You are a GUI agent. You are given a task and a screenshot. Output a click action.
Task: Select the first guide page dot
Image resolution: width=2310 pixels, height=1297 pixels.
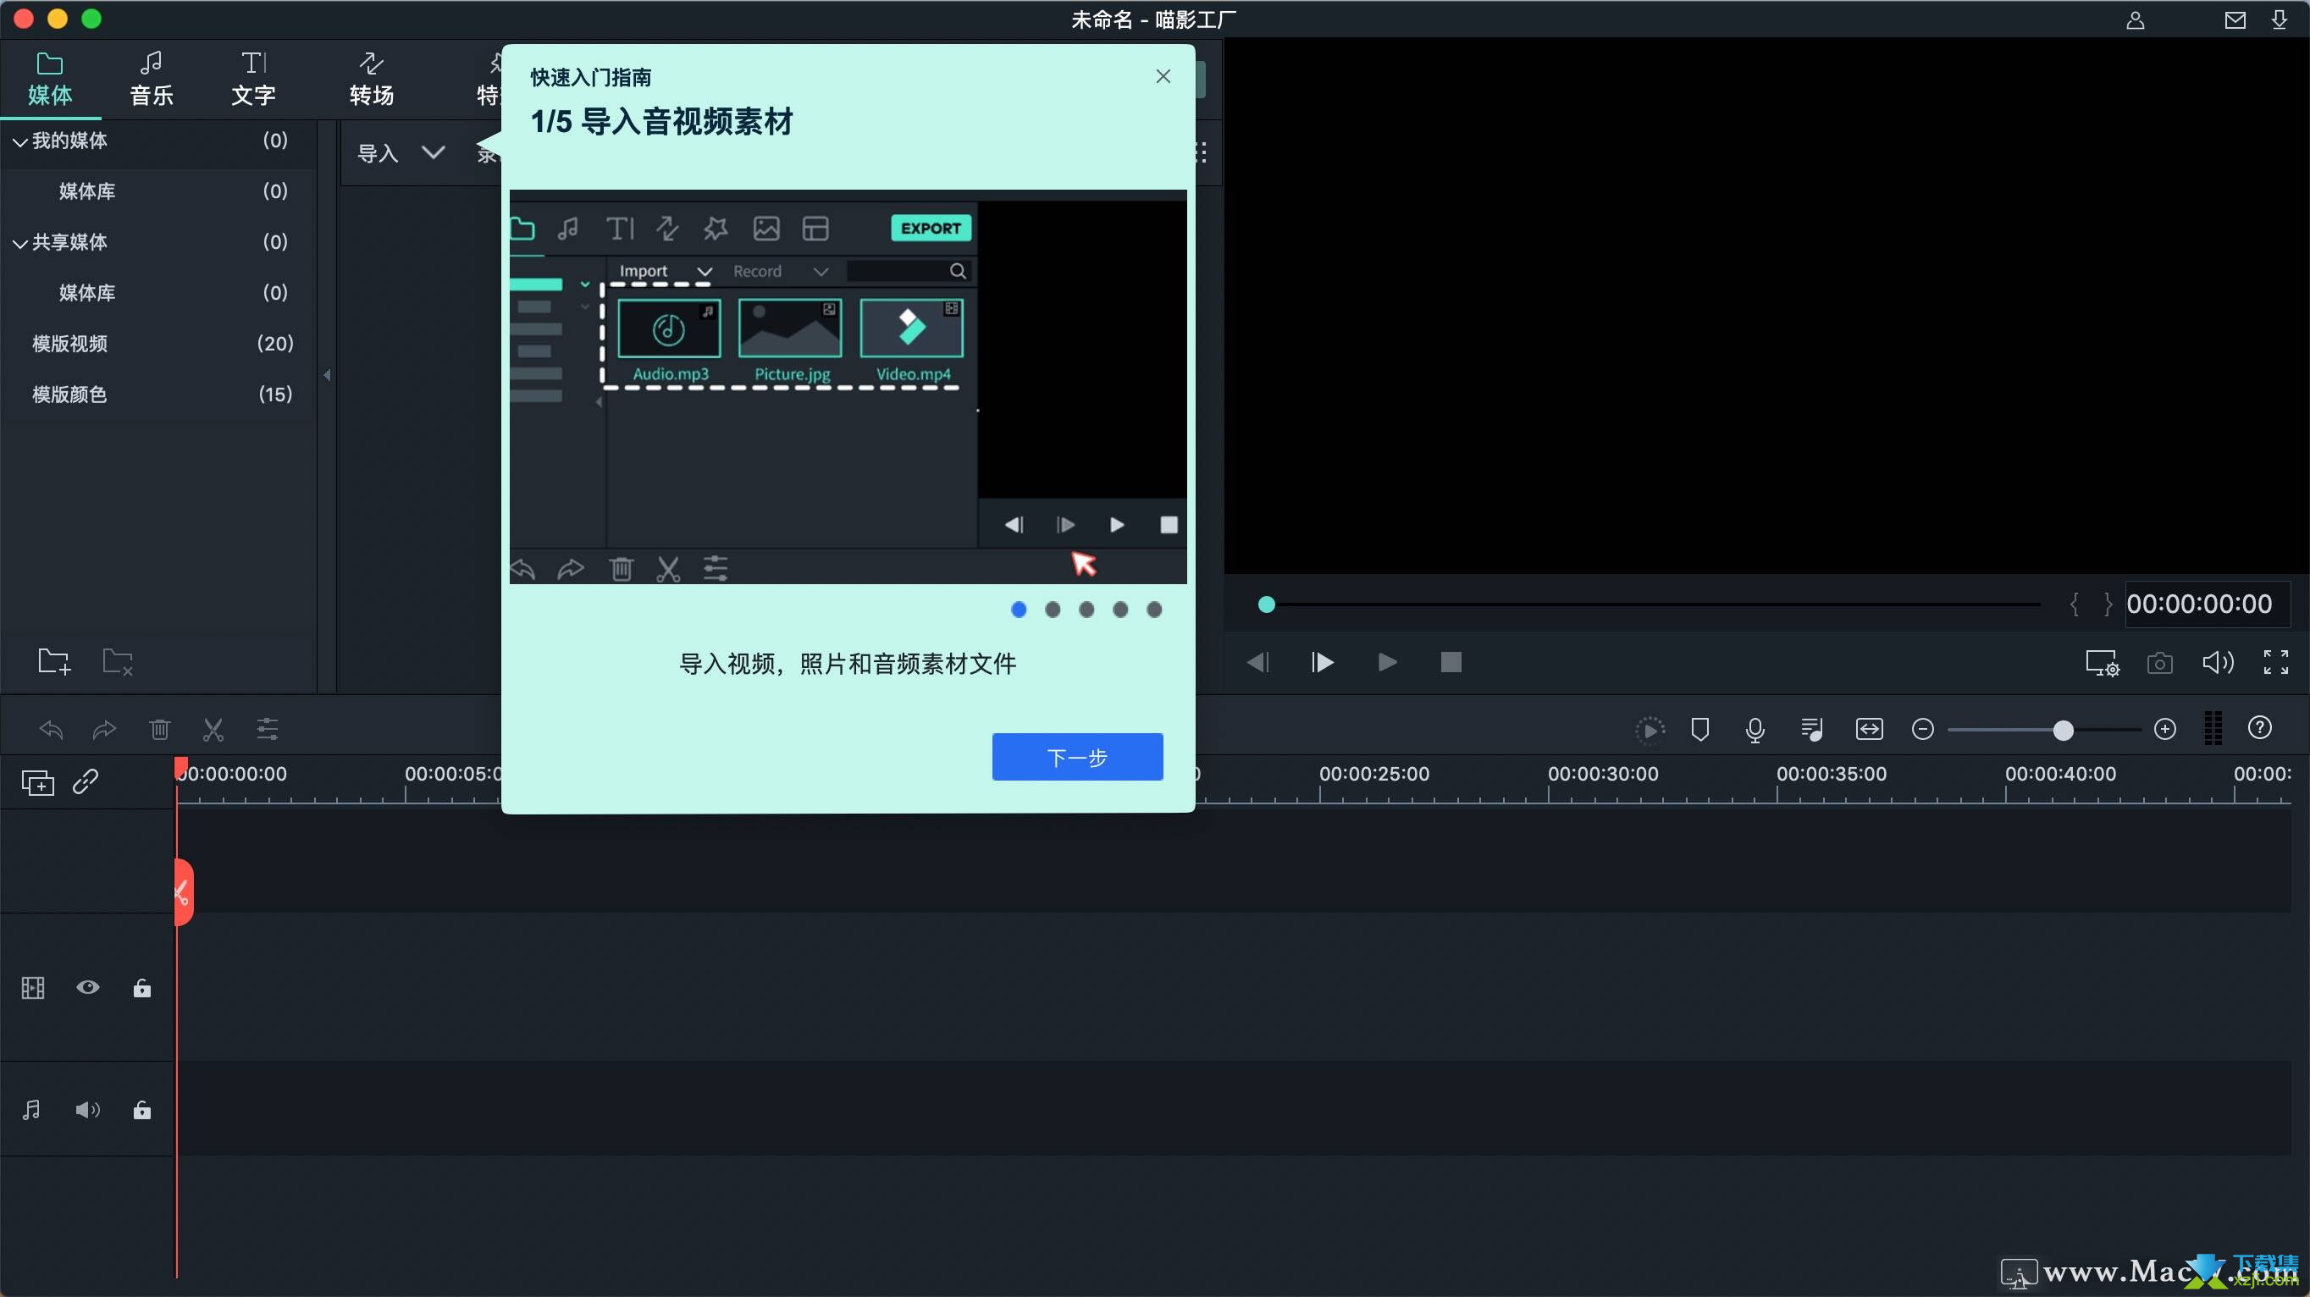[1019, 610]
